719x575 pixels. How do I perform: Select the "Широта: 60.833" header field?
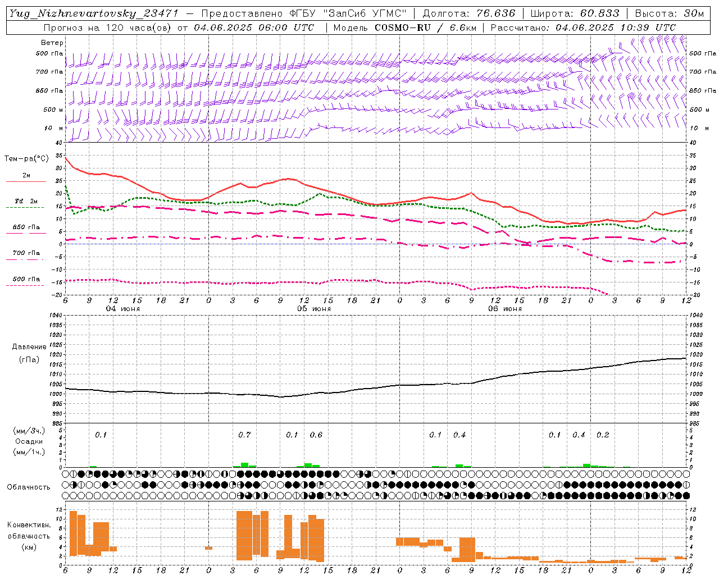coord(575,13)
